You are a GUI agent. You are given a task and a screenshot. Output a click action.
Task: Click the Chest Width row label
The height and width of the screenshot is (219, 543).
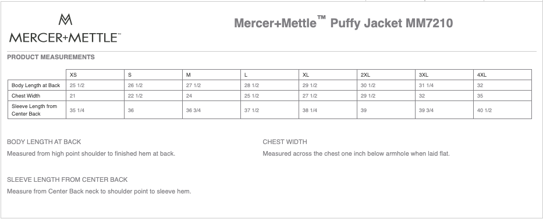coord(26,96)
